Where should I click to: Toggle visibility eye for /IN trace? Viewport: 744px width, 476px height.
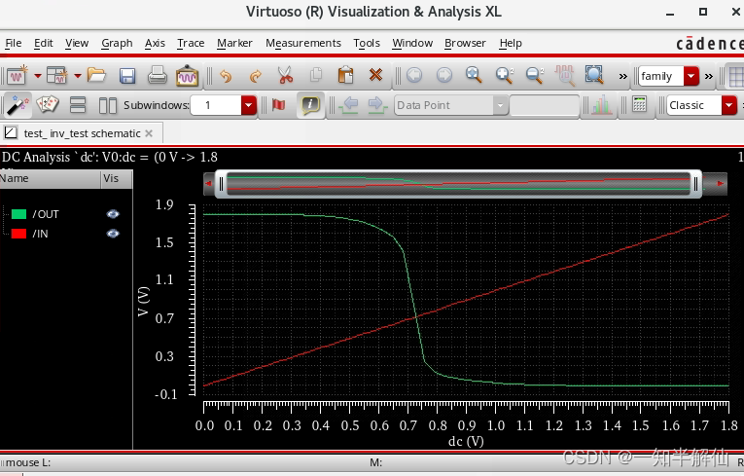coord(113,234)
